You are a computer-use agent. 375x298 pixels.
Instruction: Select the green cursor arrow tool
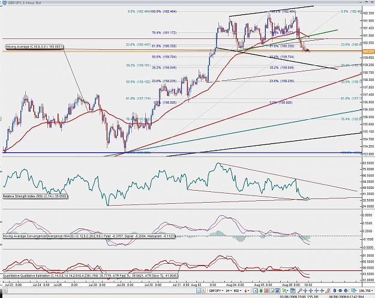285,291
